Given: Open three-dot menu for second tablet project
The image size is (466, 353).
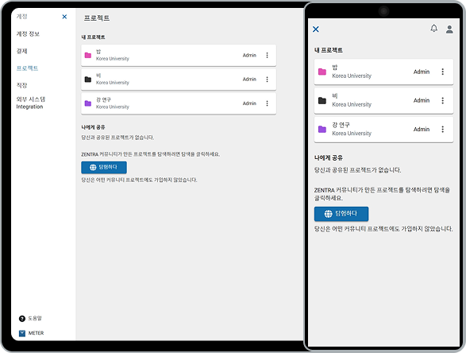Looking at the screenshot, I should [268, 80].
